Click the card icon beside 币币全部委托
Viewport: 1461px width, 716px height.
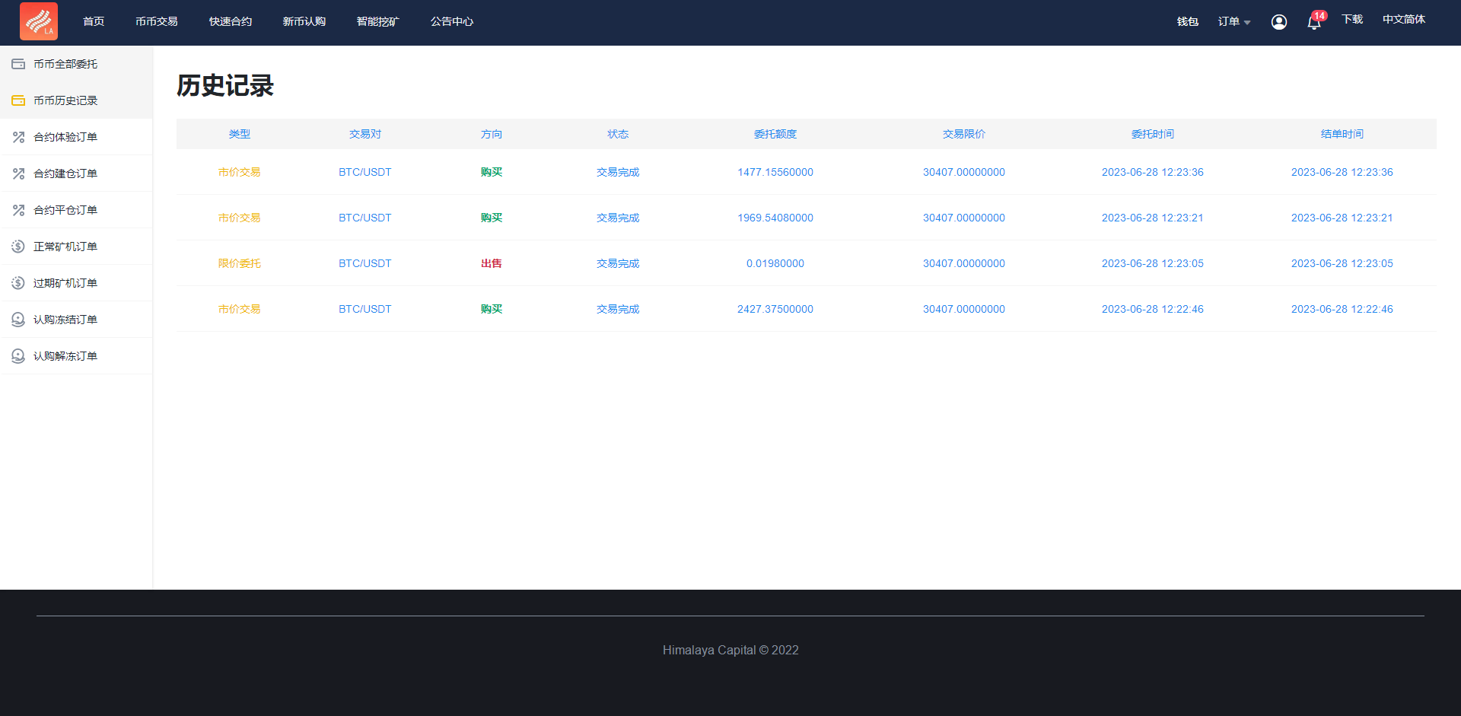click(x=18, y=64)
